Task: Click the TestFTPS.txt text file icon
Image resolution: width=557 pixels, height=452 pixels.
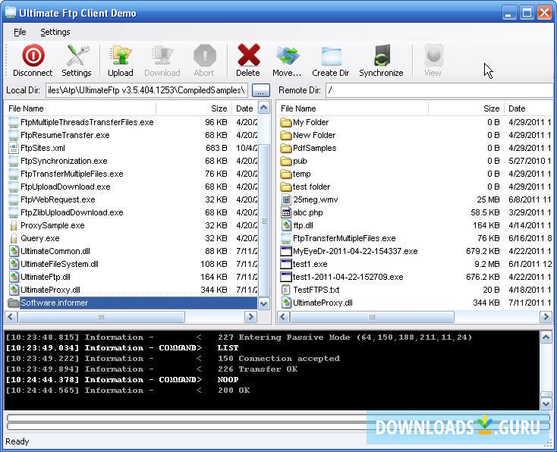Action: coord(285,290)
